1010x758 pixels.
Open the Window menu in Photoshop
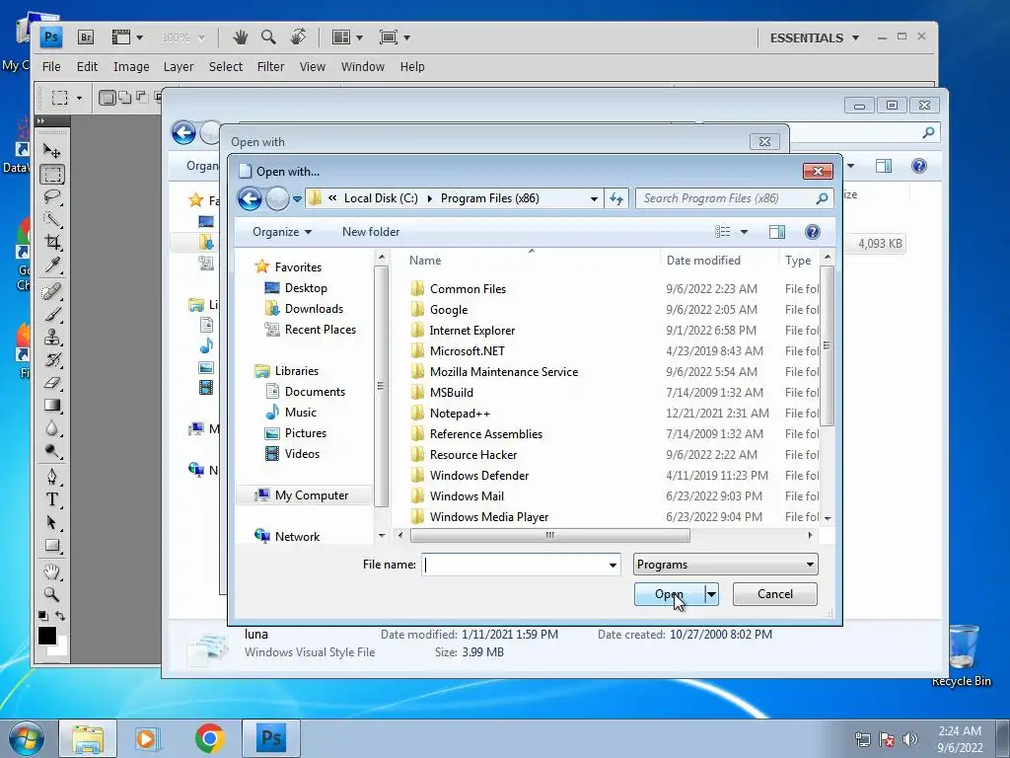[363, 66]
